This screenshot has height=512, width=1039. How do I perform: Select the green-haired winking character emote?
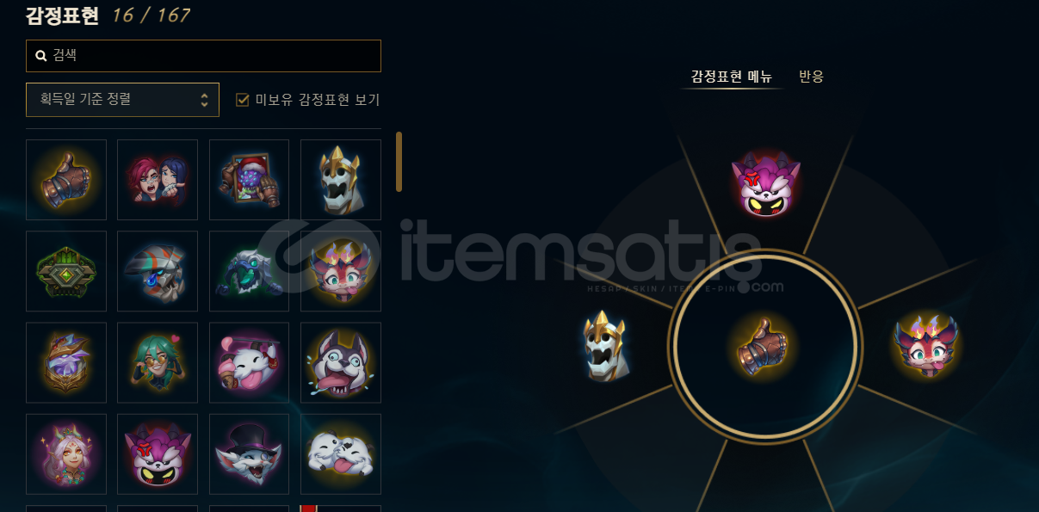point(158,362)
